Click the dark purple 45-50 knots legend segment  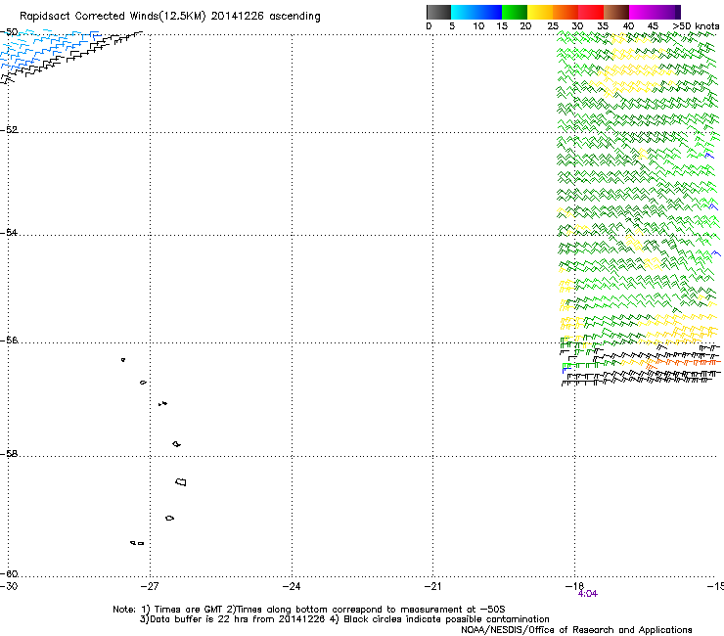[667, 12]
